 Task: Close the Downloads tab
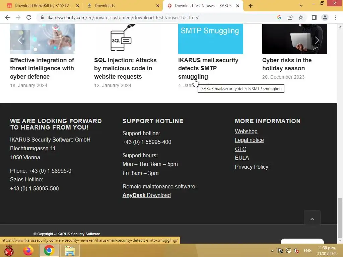tap(158, 6)
